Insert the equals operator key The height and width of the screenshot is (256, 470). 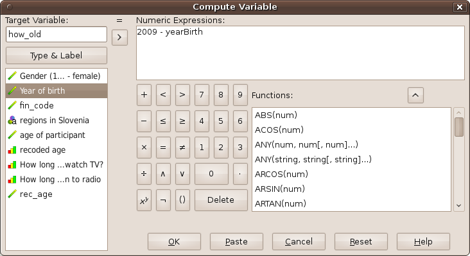click(163, 148)
